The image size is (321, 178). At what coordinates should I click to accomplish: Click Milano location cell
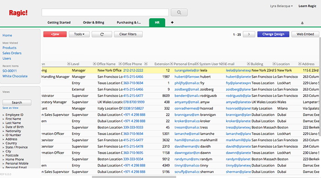(282, 108)
